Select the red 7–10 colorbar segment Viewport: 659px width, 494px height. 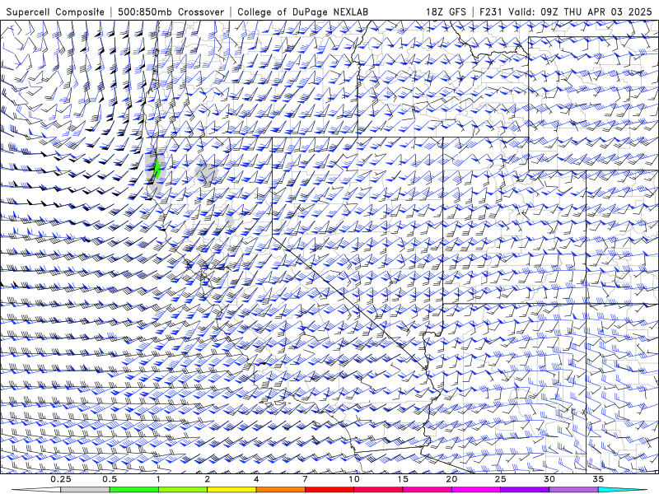[x=329, y=490]
